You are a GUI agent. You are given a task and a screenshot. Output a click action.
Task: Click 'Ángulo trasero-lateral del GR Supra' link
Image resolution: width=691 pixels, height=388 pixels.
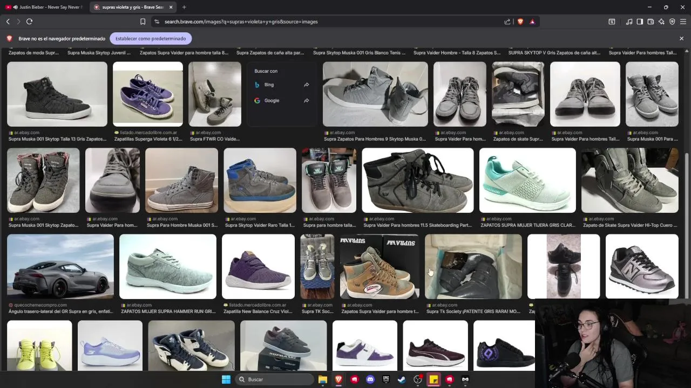[x=60, y=311]
